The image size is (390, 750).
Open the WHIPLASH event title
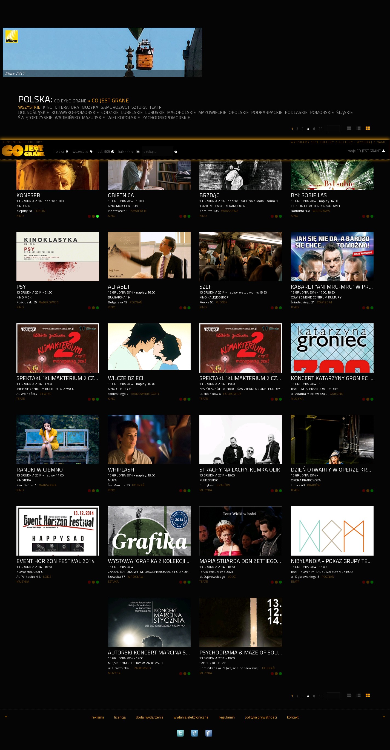point(121,470)
